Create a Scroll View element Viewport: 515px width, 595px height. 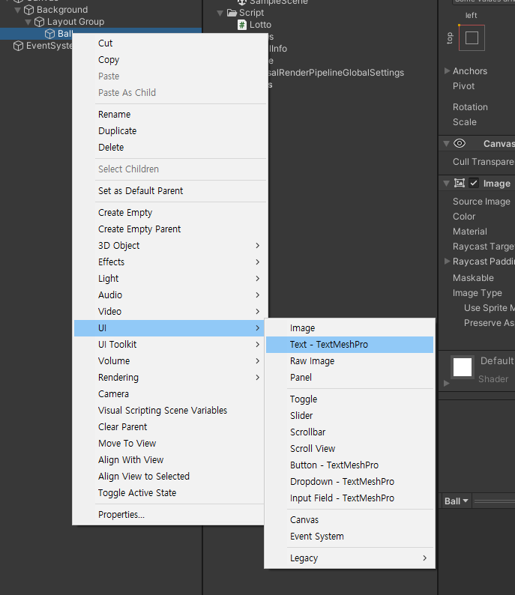click(x=349, y=449)
